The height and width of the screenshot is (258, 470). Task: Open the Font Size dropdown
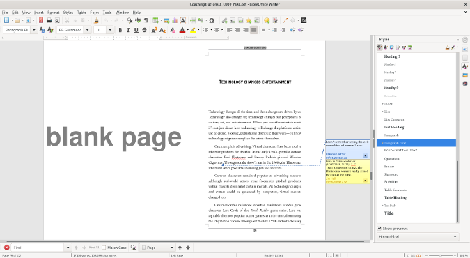coord(110,30)
